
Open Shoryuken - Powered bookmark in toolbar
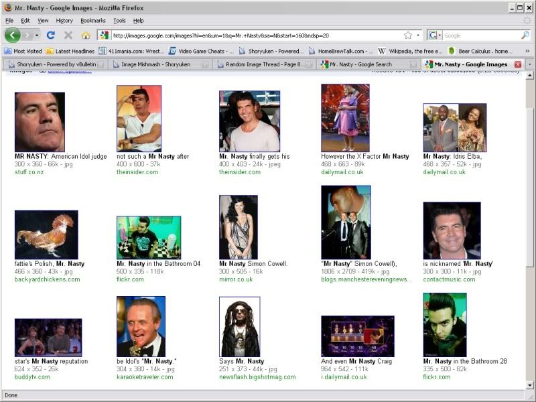click(271, 51)
